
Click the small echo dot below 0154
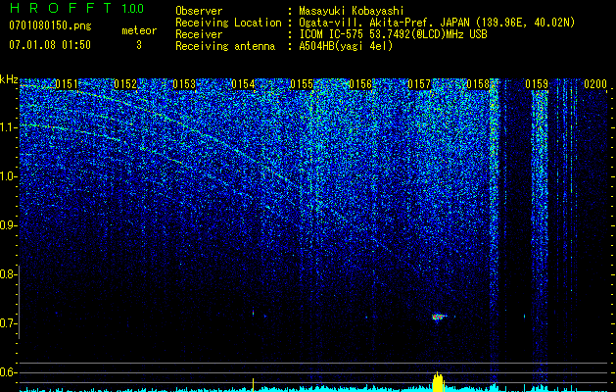(253, 313)
